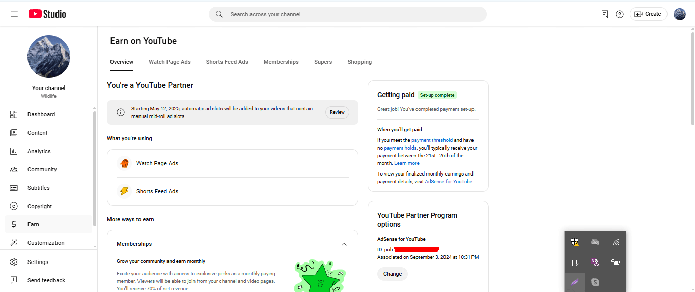This screenshot has height=292, width=695.
Task: Open the Watch Page Ads row
Action: [x=233, y=163]
